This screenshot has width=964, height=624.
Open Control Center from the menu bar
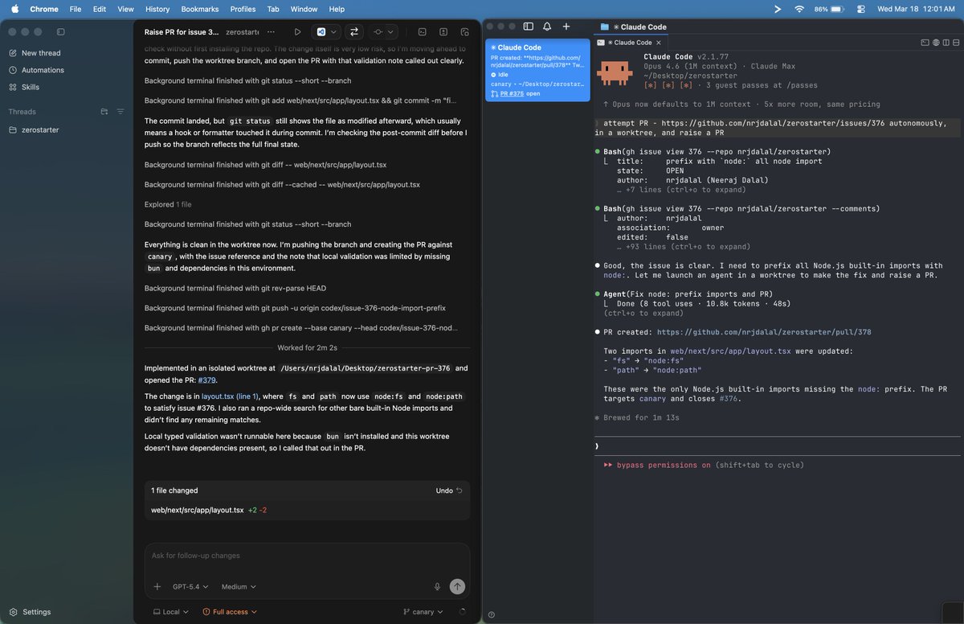[861, 9]
